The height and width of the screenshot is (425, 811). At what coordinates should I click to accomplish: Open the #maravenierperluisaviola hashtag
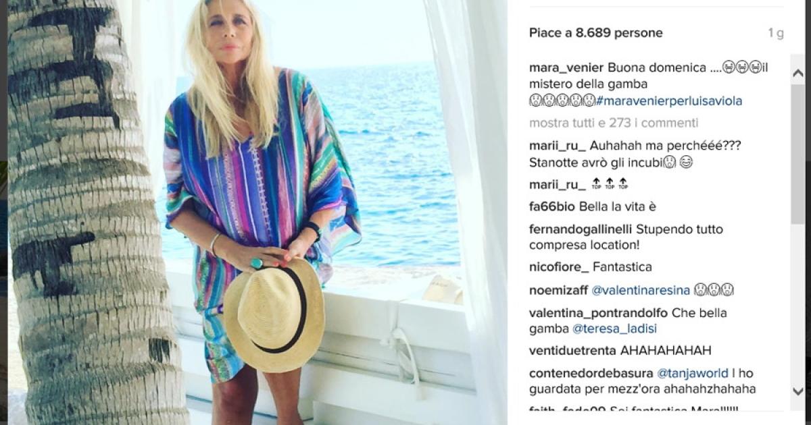[669, 101]
